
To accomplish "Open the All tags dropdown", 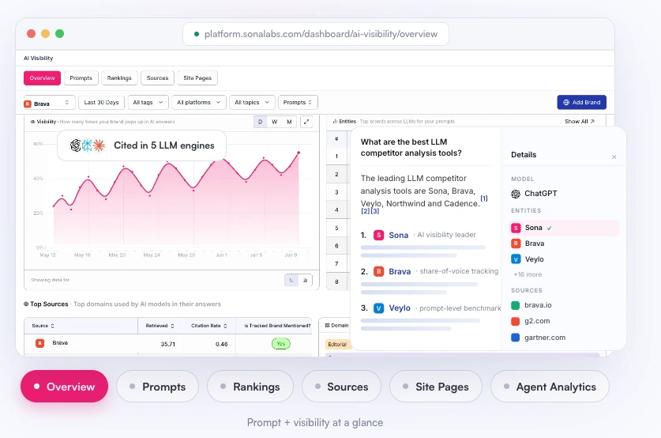I will tap(148, 103).
